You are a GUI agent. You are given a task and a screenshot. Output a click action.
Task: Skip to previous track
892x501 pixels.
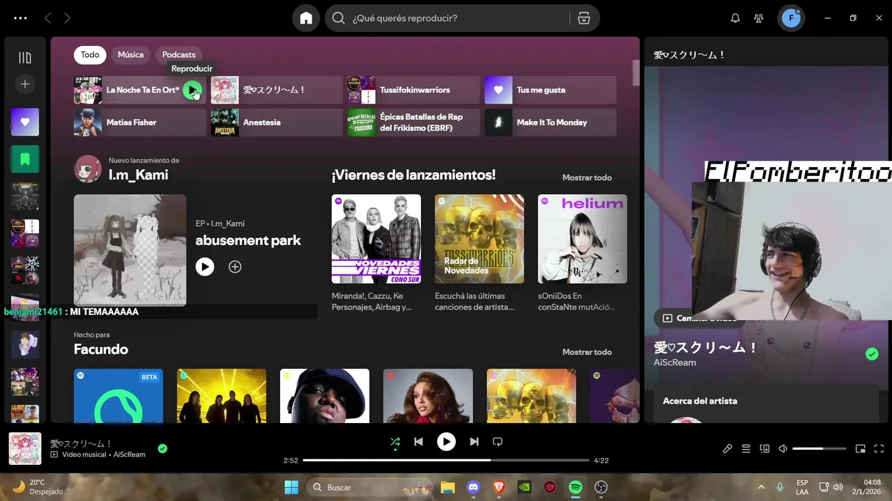pos(418,441)
